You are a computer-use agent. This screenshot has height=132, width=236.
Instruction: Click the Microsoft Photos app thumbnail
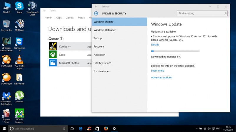coord(53,63)
